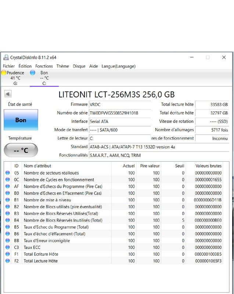Click raw value 00000006D11B
234x294 pixels.
tap(208, 200)
